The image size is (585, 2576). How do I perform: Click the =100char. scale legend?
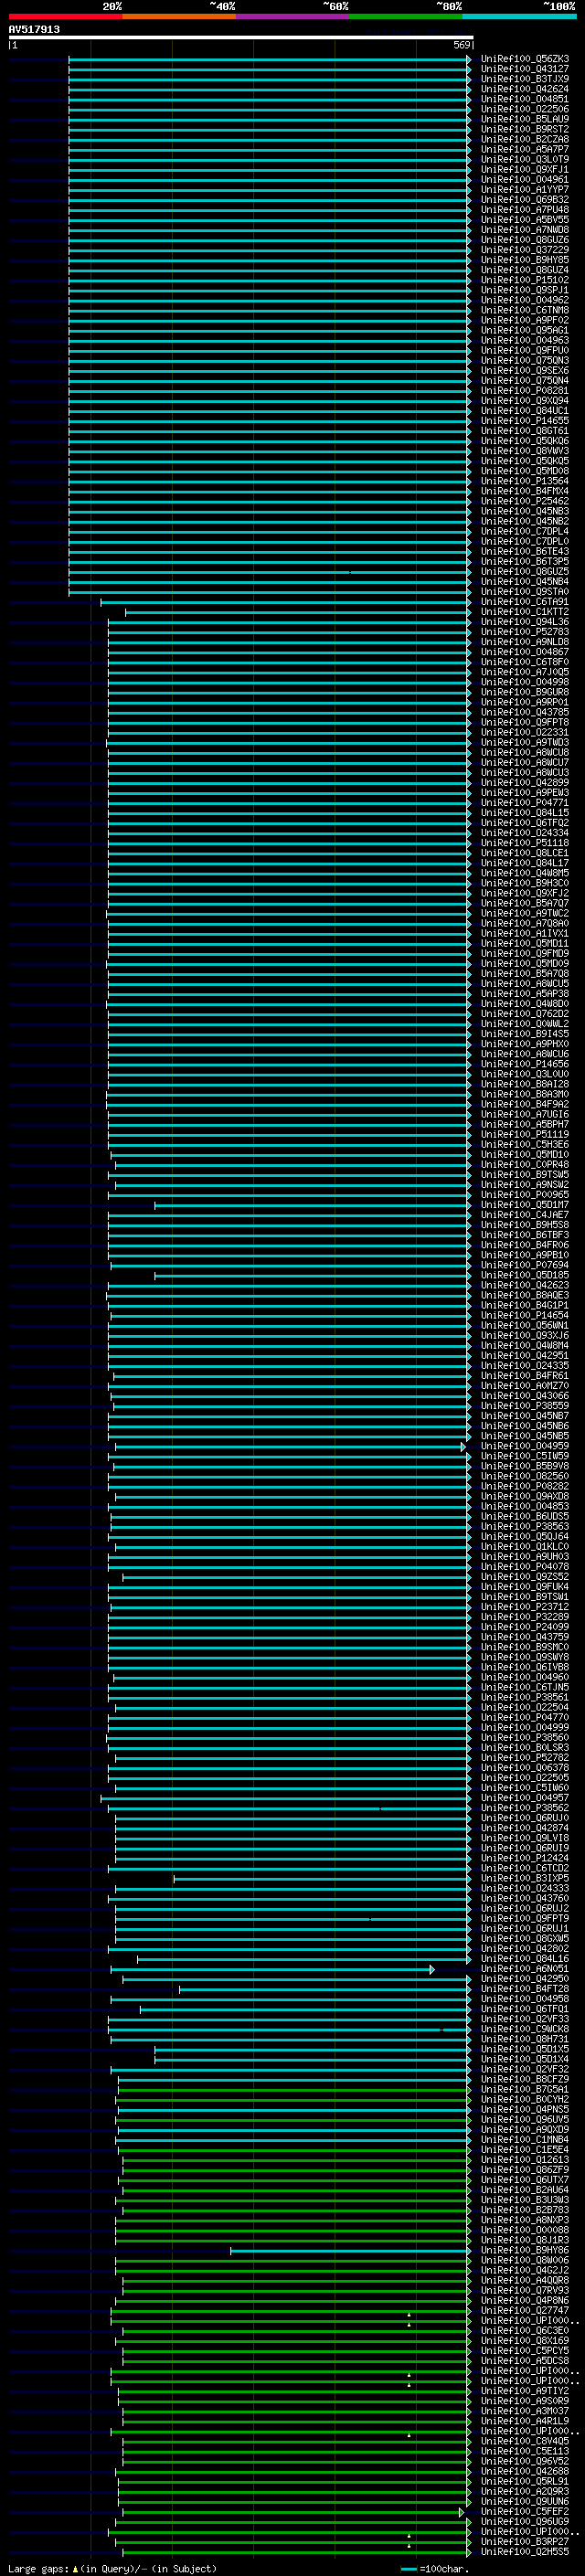pyautogui.click(x=434, y=2568)
